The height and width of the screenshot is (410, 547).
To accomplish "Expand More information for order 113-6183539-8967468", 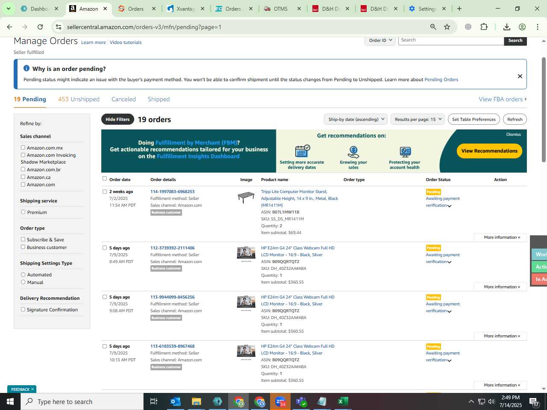I will tap(501, 385).
